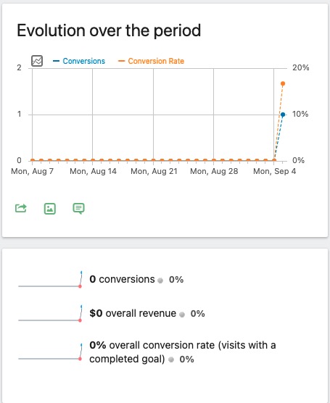Toggle the Conversion Rate series in legend
The height and width of the screenshot is (403, 330).
(152, 61)
